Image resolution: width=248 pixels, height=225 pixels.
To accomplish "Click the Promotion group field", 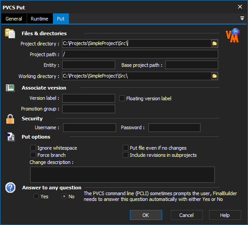I will [88, 109].
